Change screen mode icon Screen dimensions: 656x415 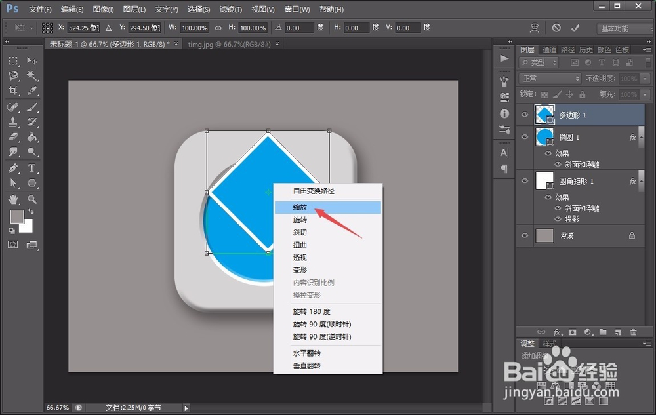tap(31, 245)
